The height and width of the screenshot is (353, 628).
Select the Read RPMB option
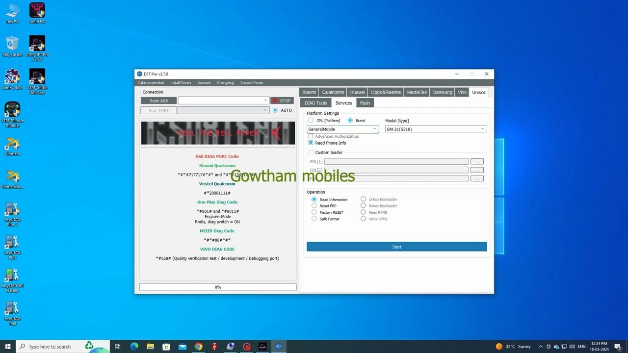click(363, 212)
